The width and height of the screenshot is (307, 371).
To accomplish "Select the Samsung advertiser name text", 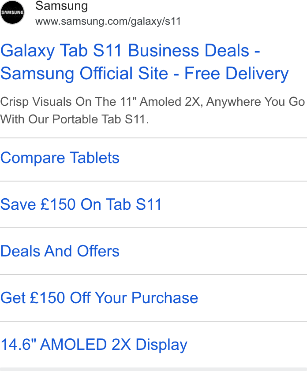I will [62, 6].
